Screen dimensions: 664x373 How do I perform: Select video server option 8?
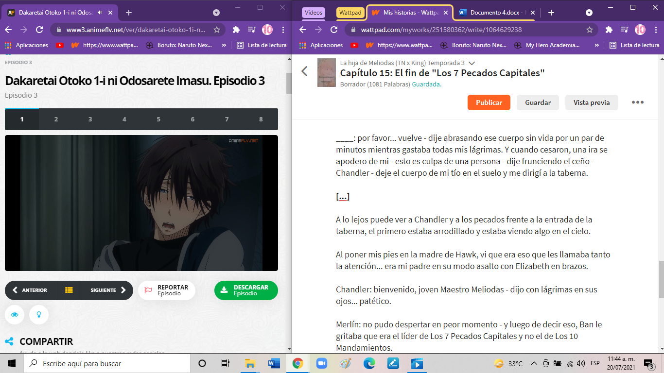point(261,119)
